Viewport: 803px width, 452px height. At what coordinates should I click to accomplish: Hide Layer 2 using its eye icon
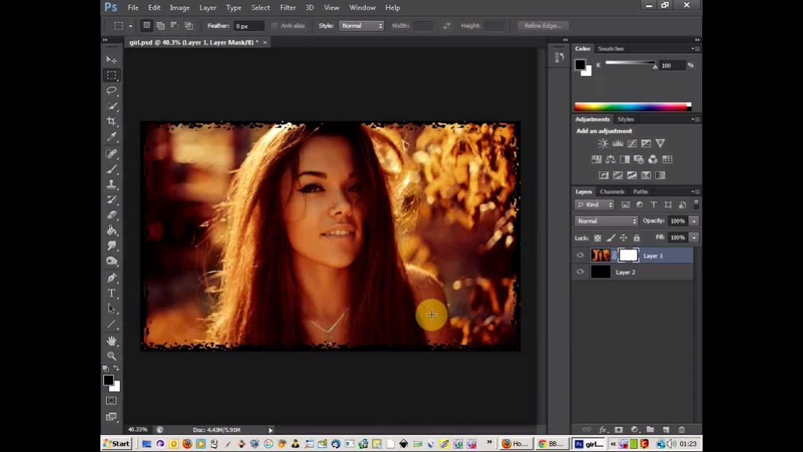click(580, 272)
